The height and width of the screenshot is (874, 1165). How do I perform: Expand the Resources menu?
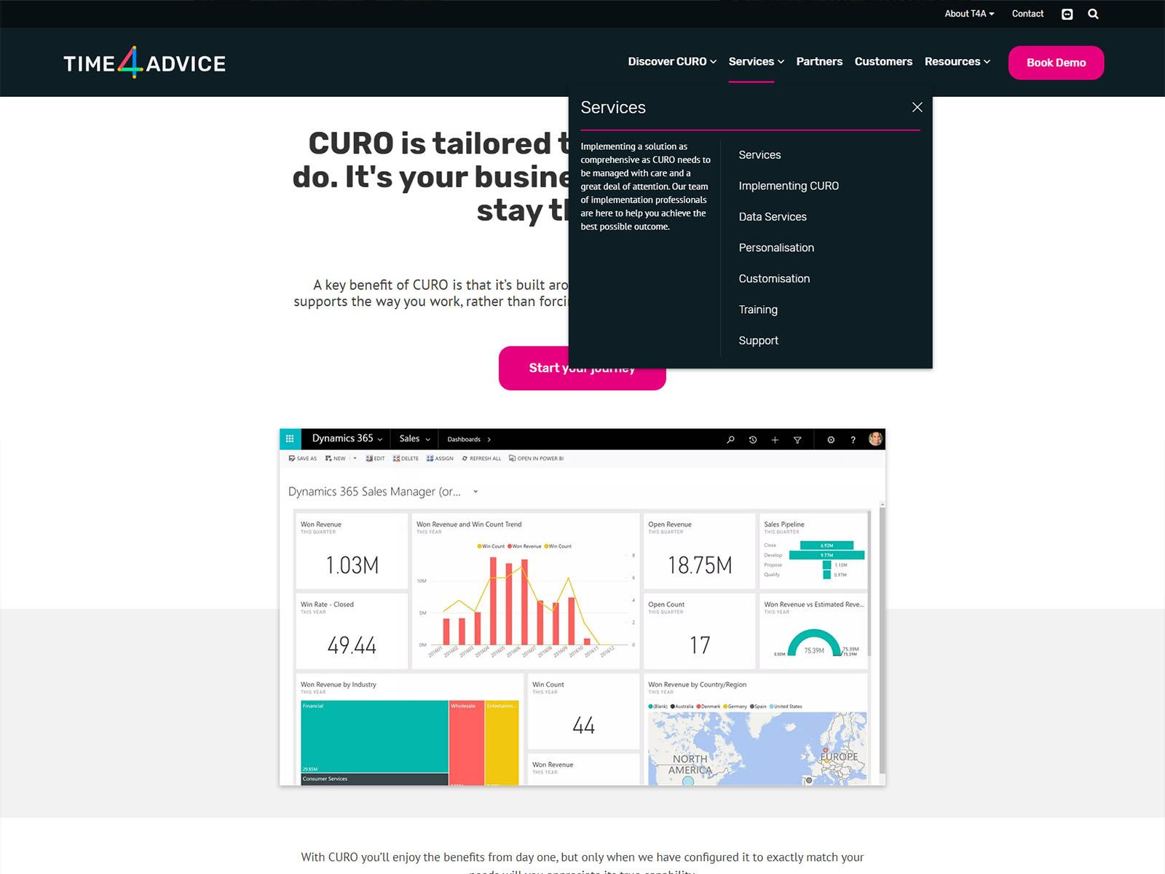tap(957, 62)
